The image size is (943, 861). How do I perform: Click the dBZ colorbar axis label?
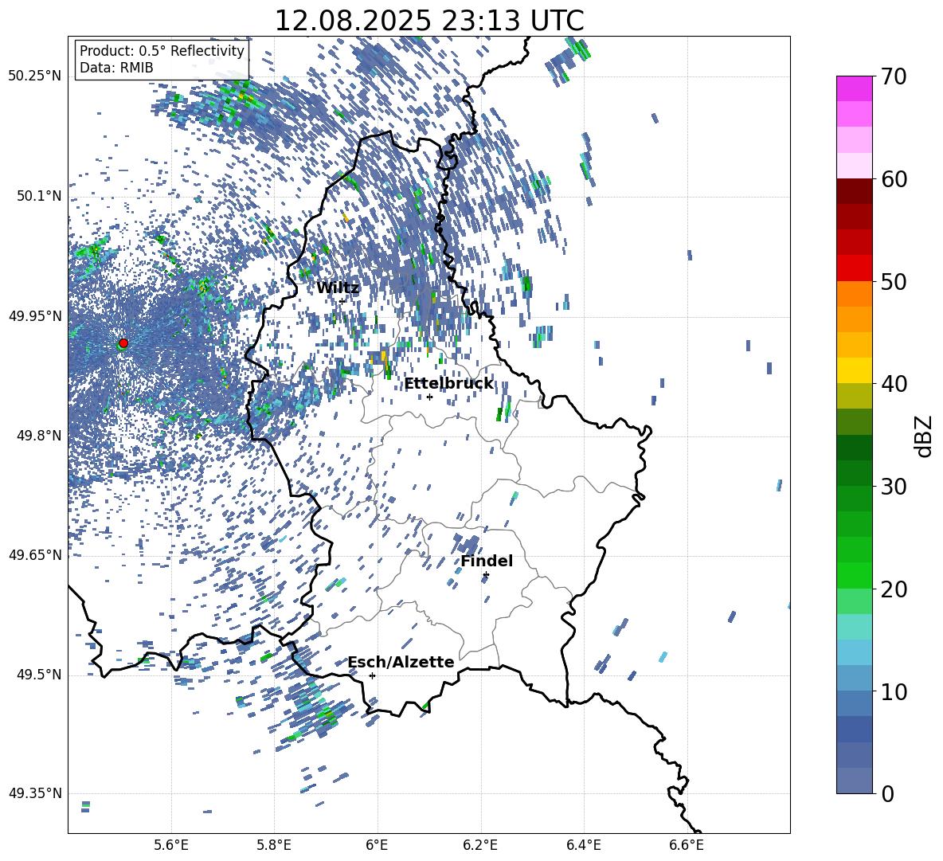pyautogui.click(x=924, y=436)
